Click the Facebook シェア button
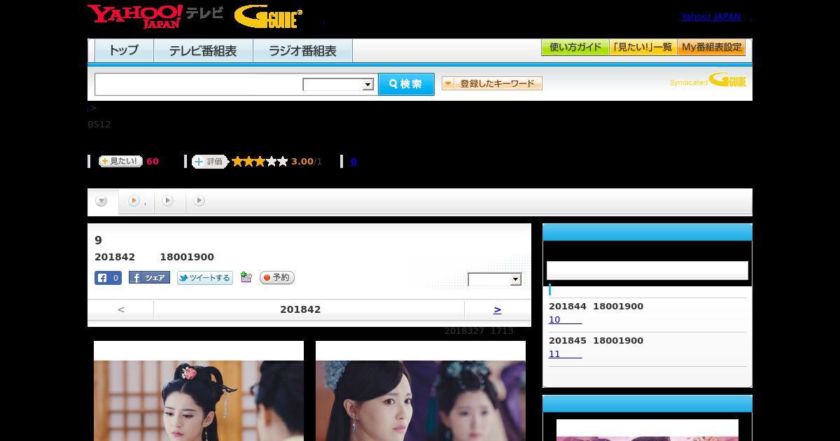 click(x=149, y=278)
